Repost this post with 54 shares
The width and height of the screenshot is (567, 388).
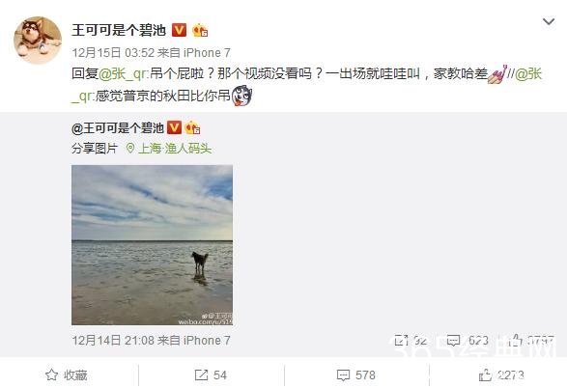[211, 375]
